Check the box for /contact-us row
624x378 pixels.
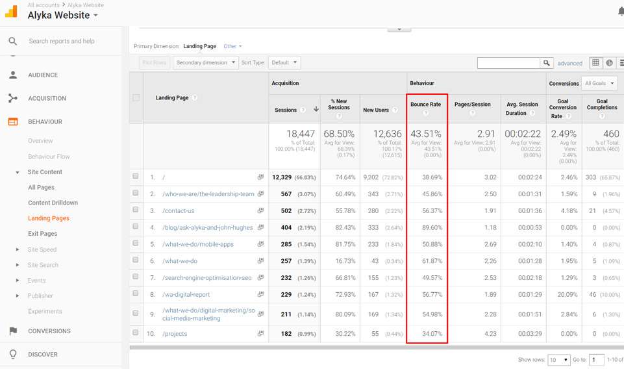[x=136, y=209]
